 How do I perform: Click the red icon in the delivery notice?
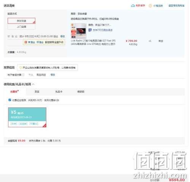click(26, 42)
